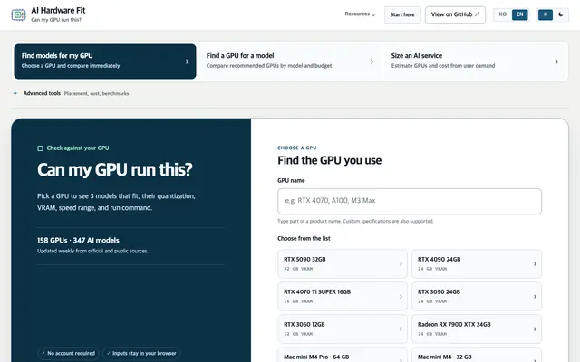Click arrow on RTX 4090 24GB card
The height and width of the screenshot is (362, 580).
535,264
